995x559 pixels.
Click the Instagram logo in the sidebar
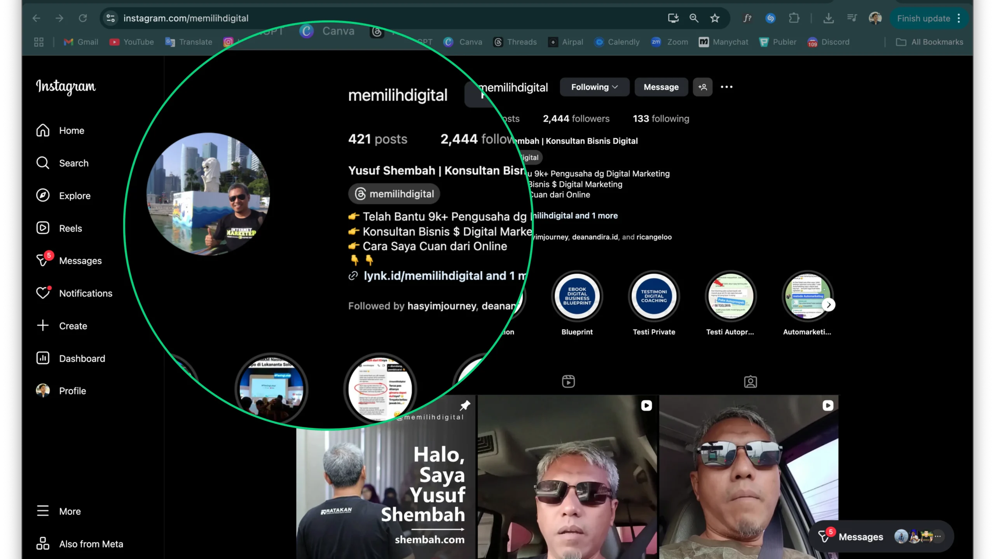pyautogui.click(x=66, y=87)
